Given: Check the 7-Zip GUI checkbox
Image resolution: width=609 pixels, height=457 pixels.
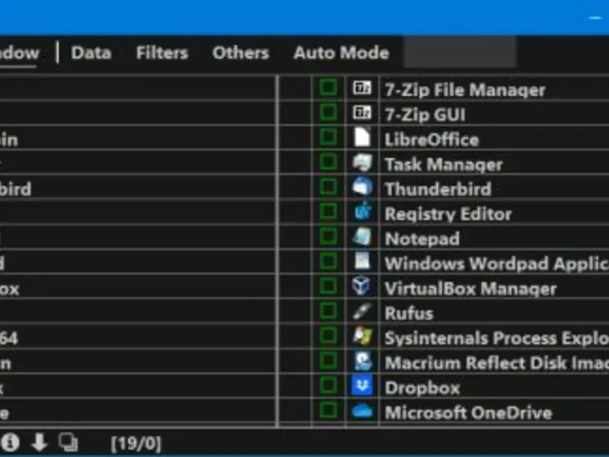Looking at the screenshot, I should 328,112.
